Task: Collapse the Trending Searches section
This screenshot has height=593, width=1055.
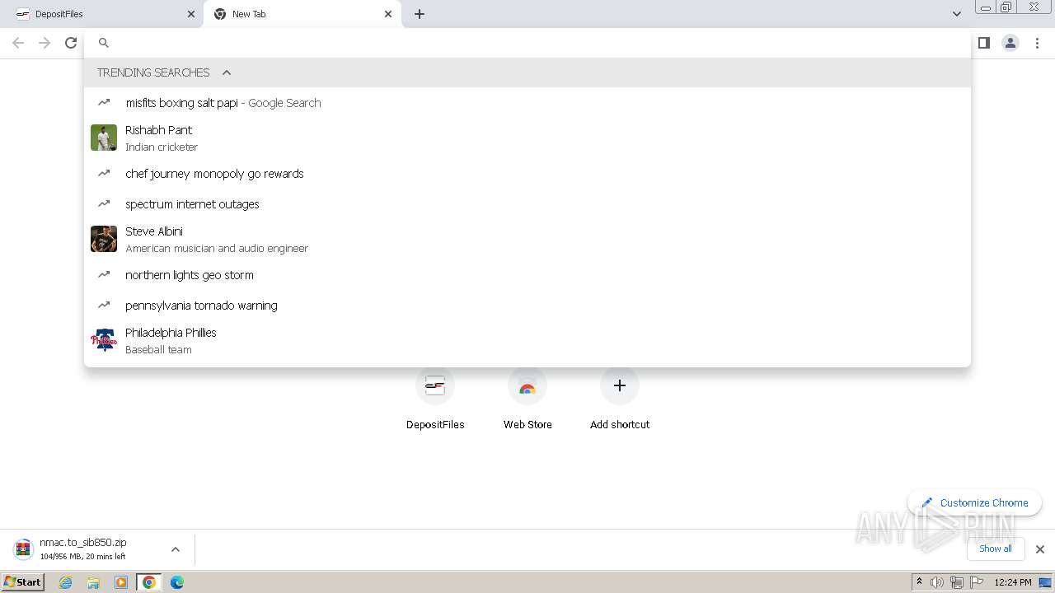Action: coord(227,72)
